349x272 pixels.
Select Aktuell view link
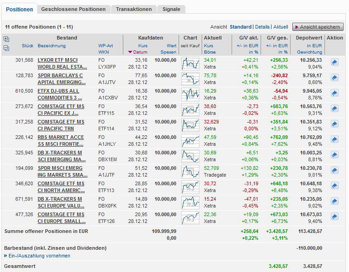coord(281,27)
